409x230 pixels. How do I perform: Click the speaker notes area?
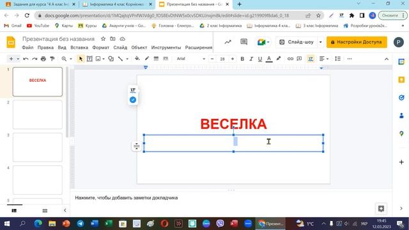pos(231,198)
